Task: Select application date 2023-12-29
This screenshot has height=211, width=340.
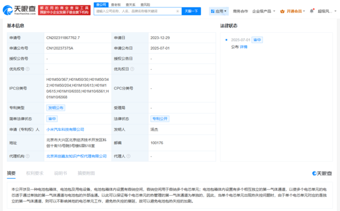Action: pyautogui.click(x=160, y=38)
